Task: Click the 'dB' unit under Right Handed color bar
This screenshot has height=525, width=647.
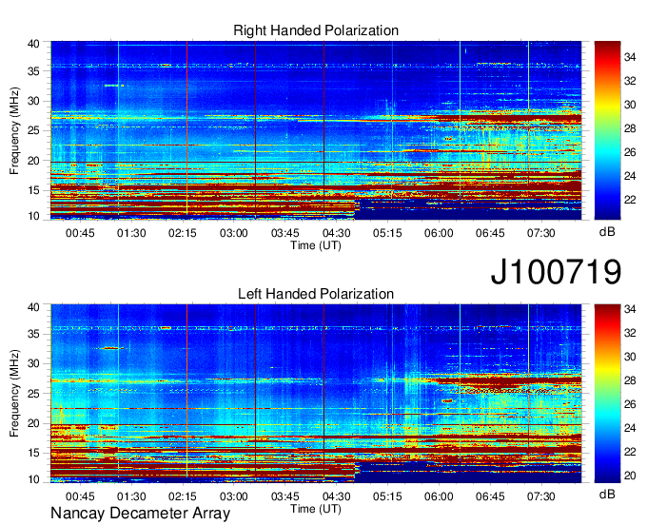Action: tap(607, 232)
